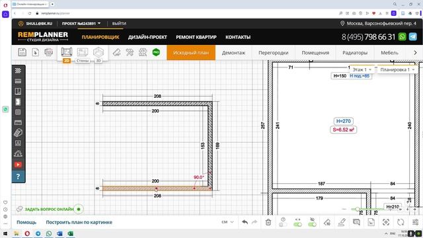Open the brick wall materials icon

click(x=143, y=52)
